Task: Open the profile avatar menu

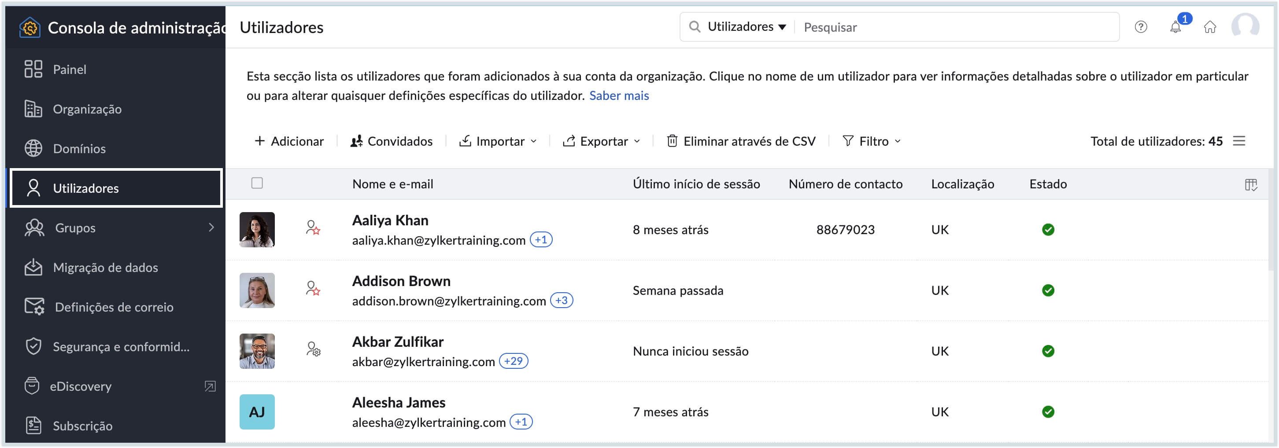Action: pyautogui.click(x=1245, y=27)
